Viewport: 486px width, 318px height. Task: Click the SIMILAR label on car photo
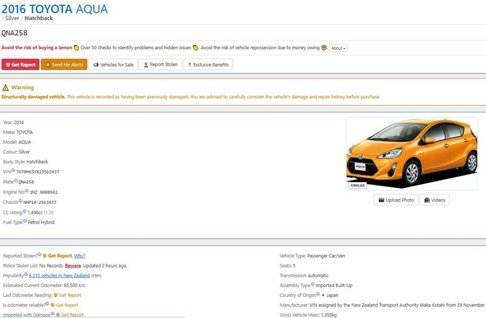[x=357, y=185]
